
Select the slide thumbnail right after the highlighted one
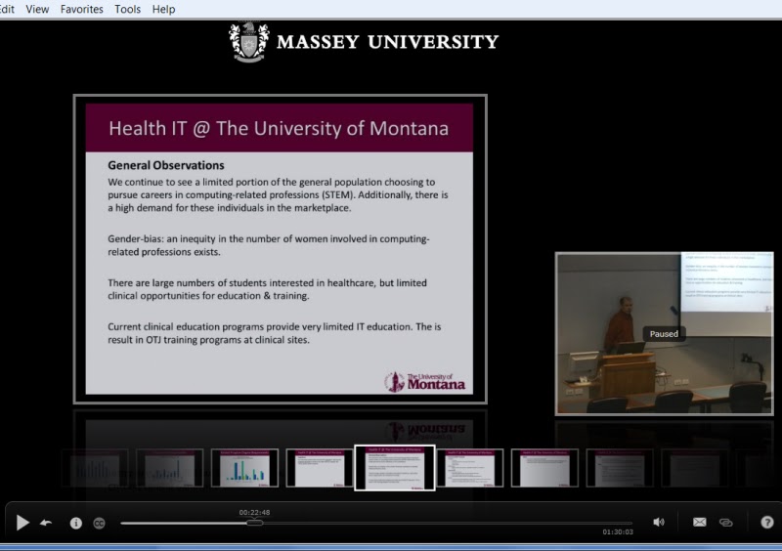tap(470, 468)
